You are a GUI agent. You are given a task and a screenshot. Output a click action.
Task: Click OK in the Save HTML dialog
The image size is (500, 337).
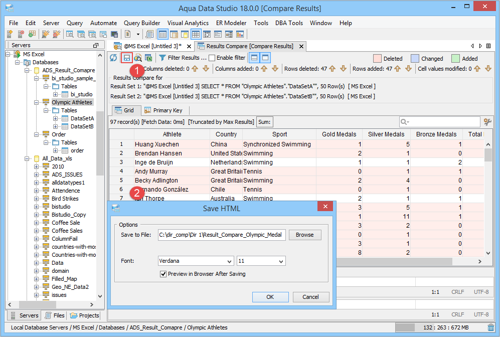coord(270,297)
